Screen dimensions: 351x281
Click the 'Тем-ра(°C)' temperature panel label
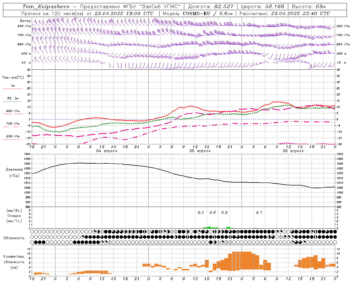click(x=13, y=78)
